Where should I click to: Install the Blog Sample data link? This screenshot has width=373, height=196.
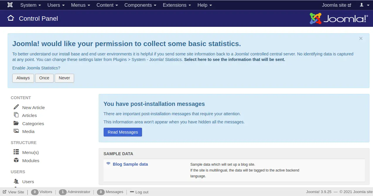130,164
